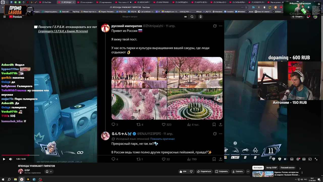Open the БУБР channel name link
Screen dimensions: 323x182
[x=27, y=170]
